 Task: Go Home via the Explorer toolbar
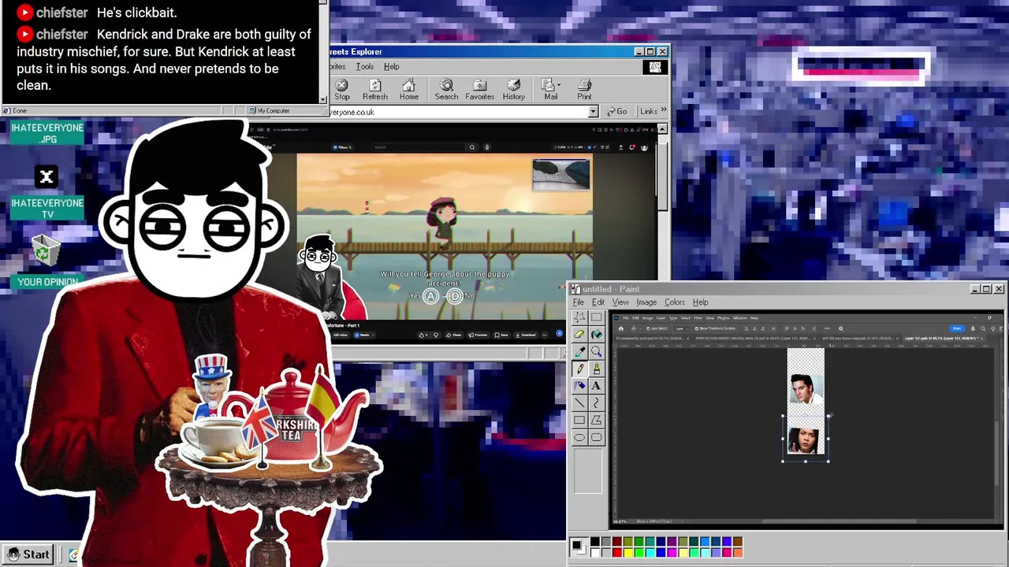click(x=408, y=90)
